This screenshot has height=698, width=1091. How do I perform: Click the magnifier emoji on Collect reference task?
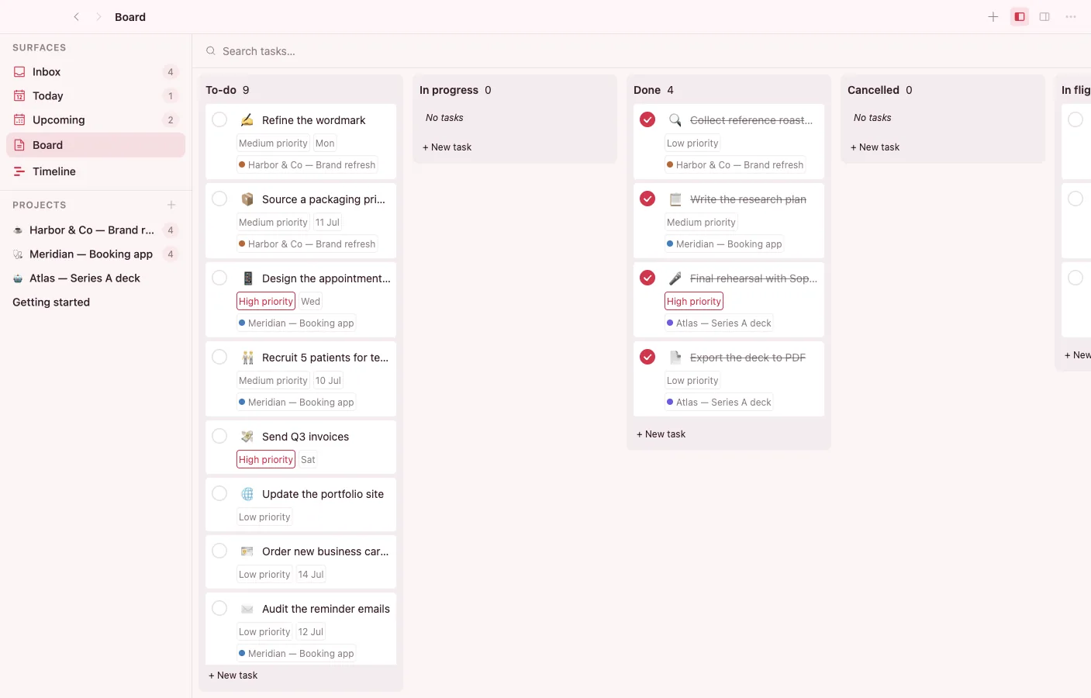point(675,120)
